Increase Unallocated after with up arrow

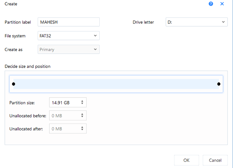tap(82, 127)
